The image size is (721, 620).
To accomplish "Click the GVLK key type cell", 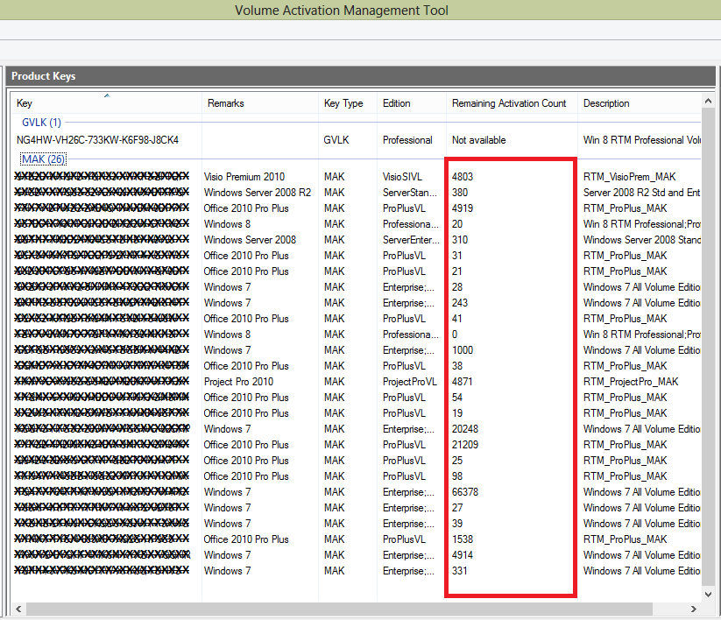I will (336, 140).
